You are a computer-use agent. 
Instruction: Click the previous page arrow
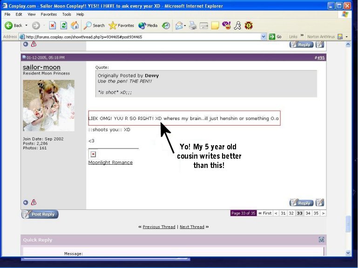[276, 213]
